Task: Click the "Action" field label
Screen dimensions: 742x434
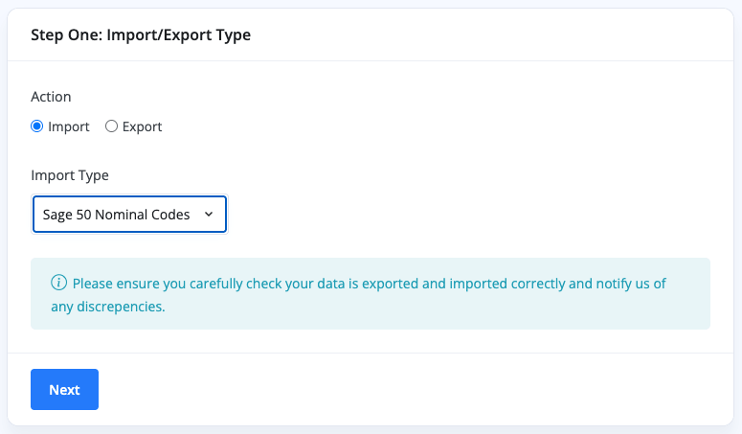Action: (x=51, y=97)
